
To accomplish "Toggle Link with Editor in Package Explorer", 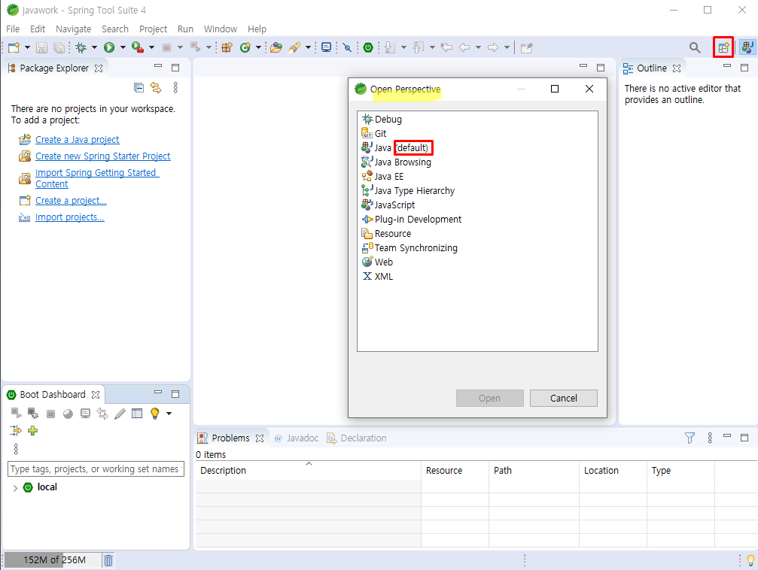I will coord(156,87).
